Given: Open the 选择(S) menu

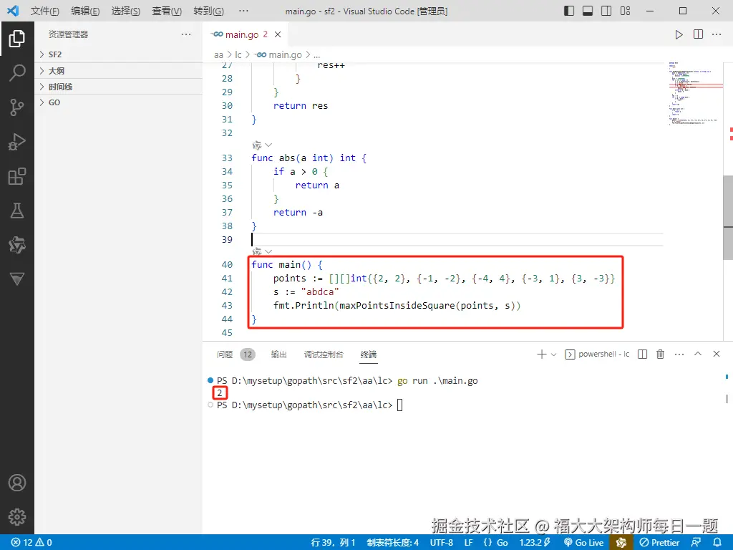Looking at the screenshot, I should tap(126, 11).
